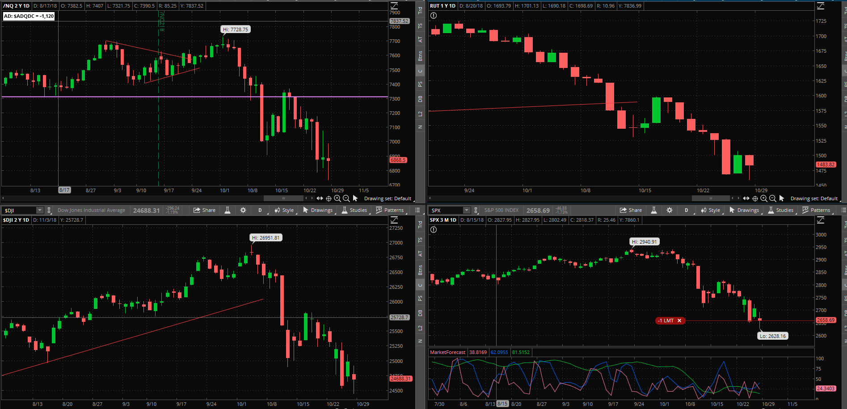The height and width of the screenshot is (409, 847).
Task: Toggle TS sidebar panel on /NQ chart
Action: tap(420, 26)
